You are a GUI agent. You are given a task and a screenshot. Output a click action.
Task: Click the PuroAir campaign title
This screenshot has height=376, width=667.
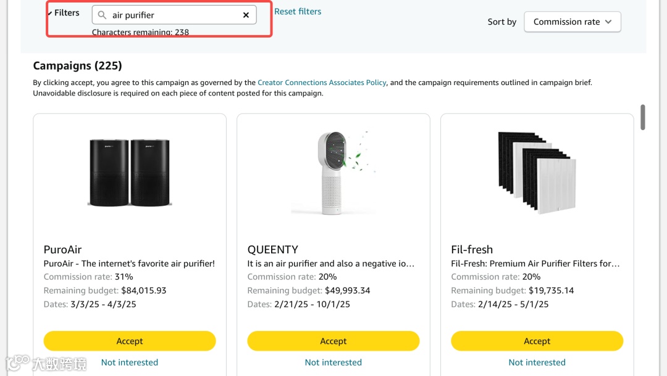pos(63,250)
